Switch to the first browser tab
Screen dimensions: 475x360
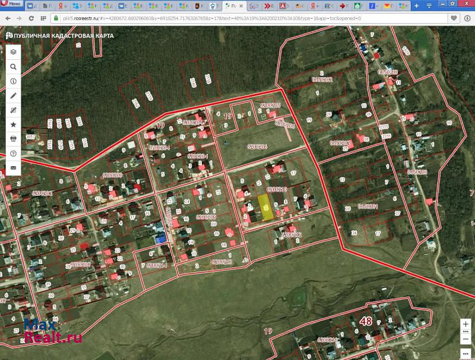31,6
